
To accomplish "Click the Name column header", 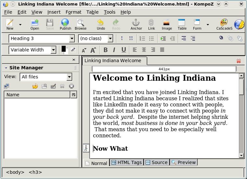I will coord(37,95).
